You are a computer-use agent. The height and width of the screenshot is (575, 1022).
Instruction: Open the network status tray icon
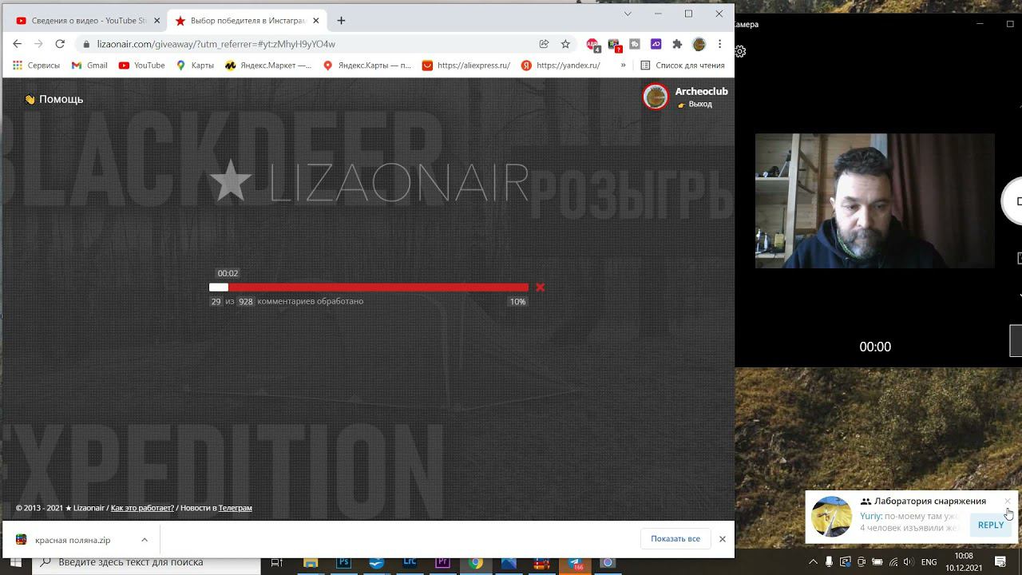(x=893, y=562)
